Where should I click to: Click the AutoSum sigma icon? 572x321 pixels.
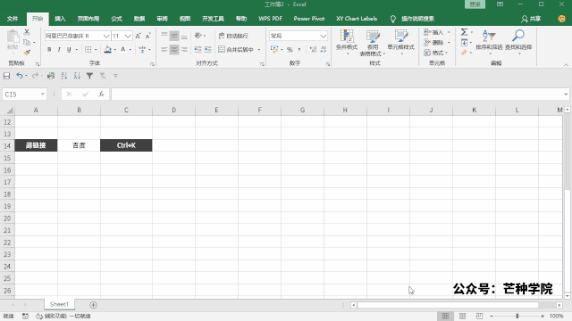pos(464,32)
